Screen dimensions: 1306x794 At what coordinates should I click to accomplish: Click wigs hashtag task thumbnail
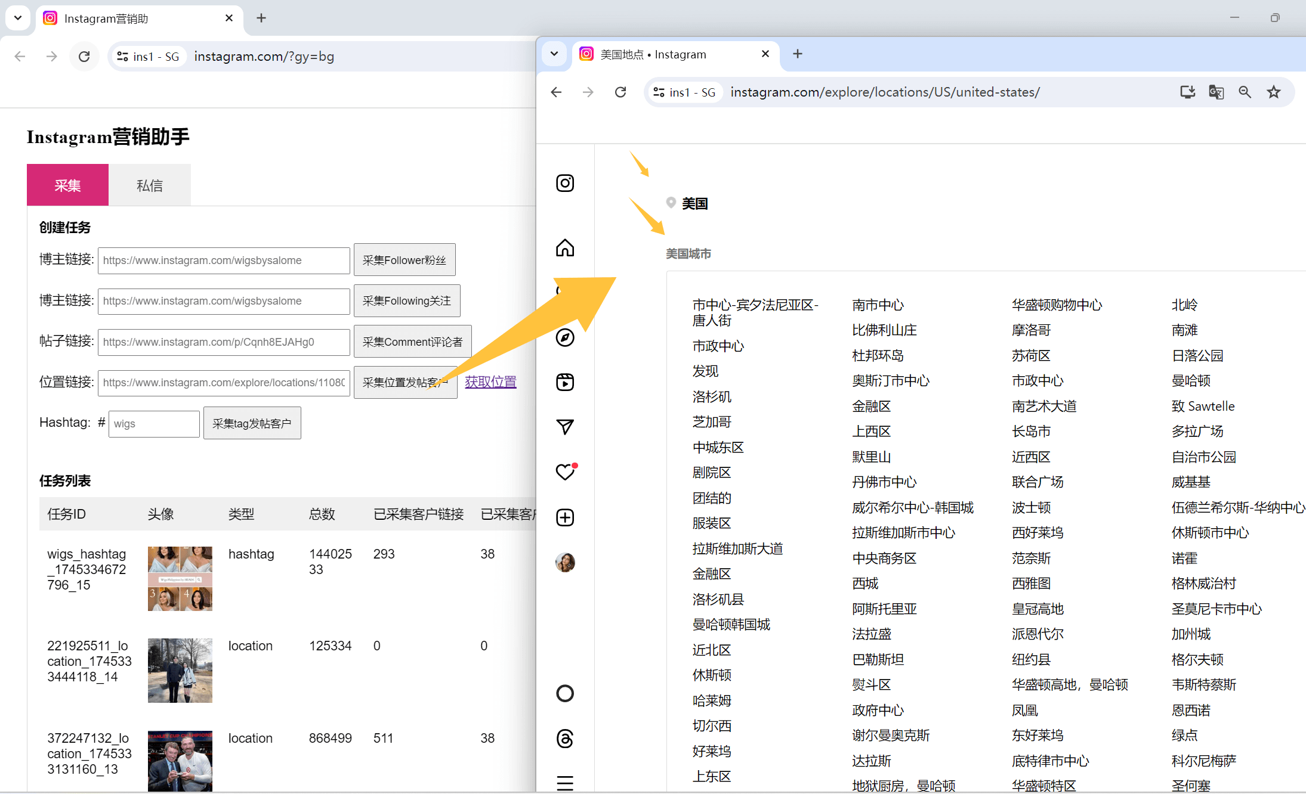180,579
